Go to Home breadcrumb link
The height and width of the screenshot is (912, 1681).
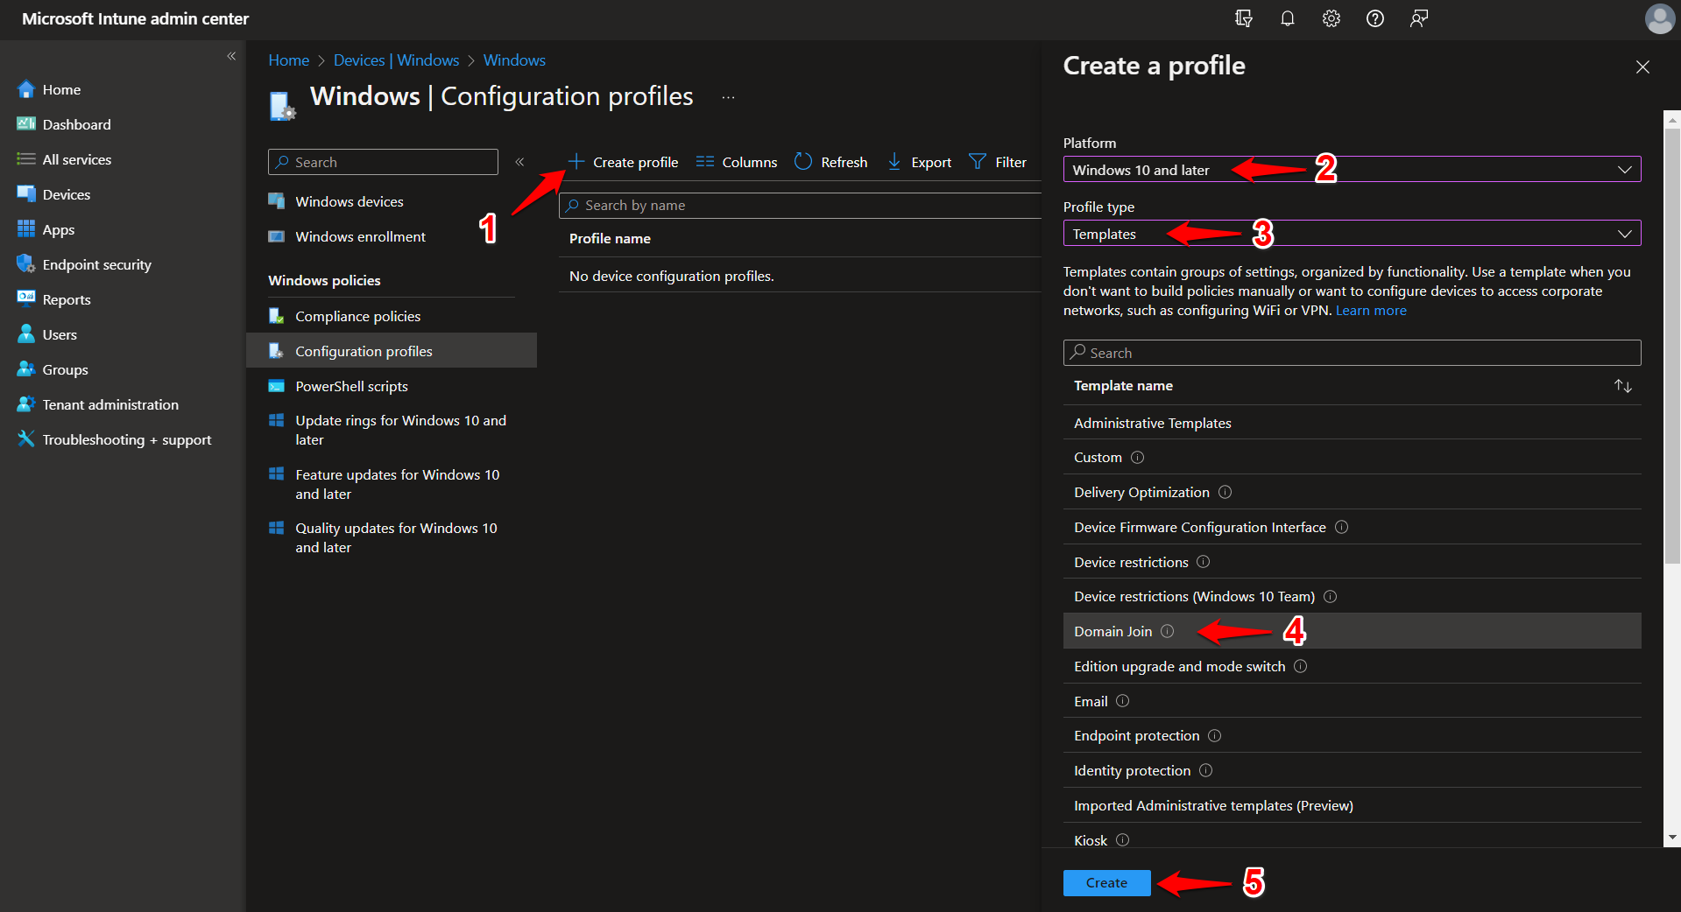tap(288, 60)
